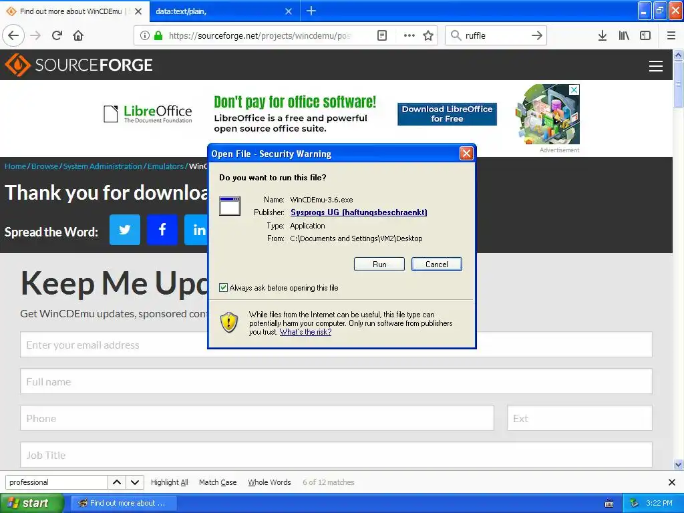Image resolution: width=684 pixels, height=513 pixels.
Task: Open the System Administration breadcrumb link
Action: 102,166
